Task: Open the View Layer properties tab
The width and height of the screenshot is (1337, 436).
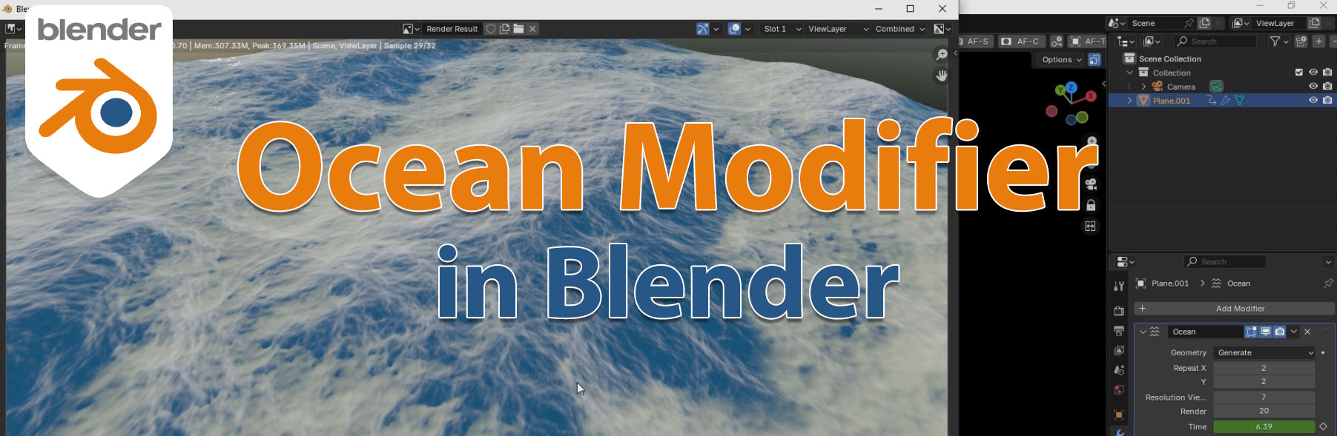Action: [1119, 350]
